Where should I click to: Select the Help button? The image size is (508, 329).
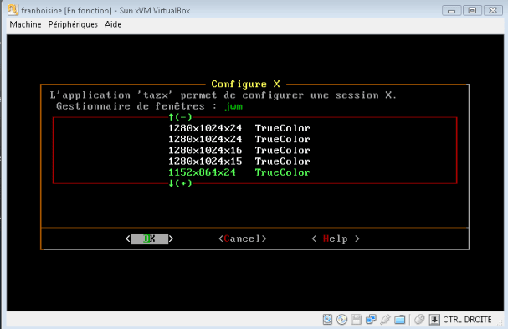pyautogui.click(x=336, y=239)
